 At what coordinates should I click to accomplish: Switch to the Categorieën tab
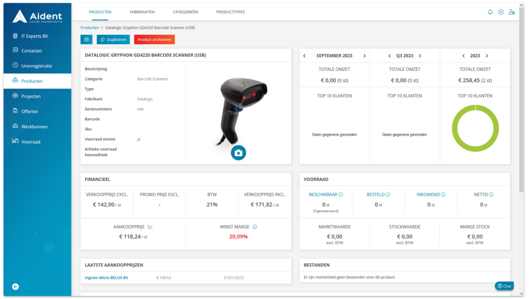tap(185, 12)
